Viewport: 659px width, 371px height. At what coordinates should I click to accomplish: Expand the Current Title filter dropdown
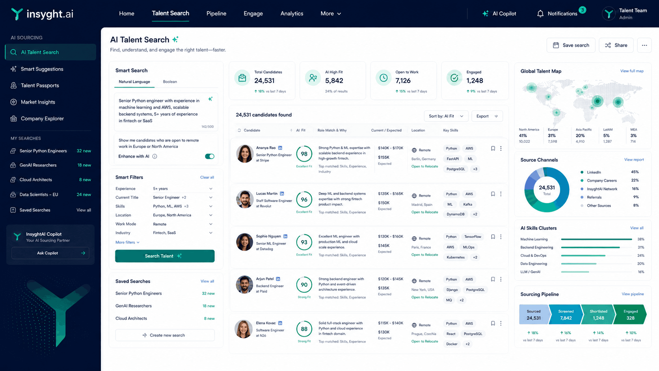tap(211, 198)
